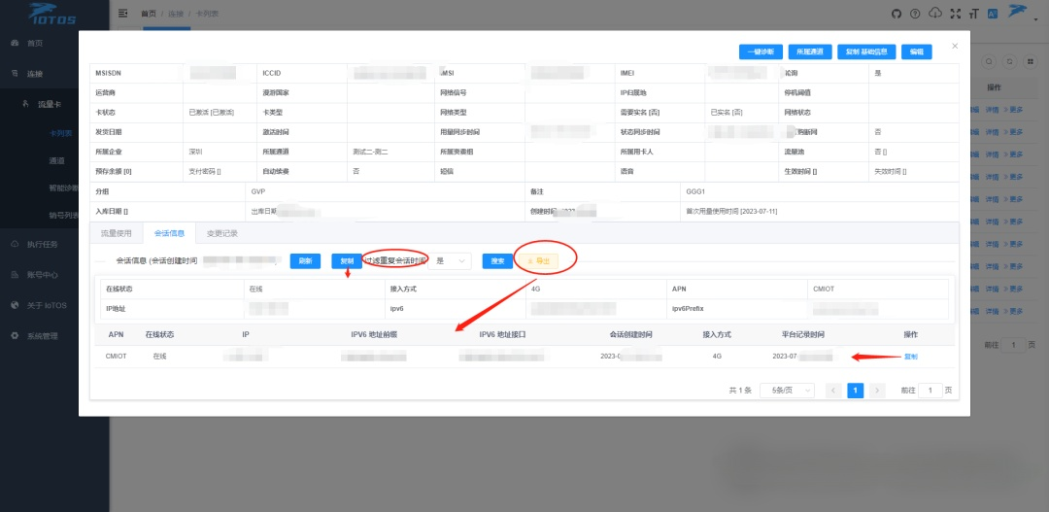The image size is (1049, 512).
Task: Click the 一键诊断 button
Action: (761, 51)
